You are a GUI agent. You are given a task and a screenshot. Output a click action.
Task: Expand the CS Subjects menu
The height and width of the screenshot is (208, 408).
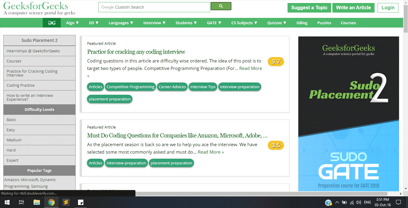tap(245, 23)
